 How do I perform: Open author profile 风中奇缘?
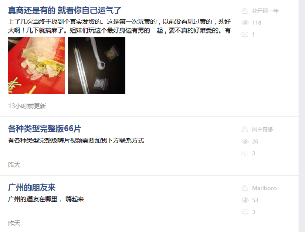pos(263,129)
